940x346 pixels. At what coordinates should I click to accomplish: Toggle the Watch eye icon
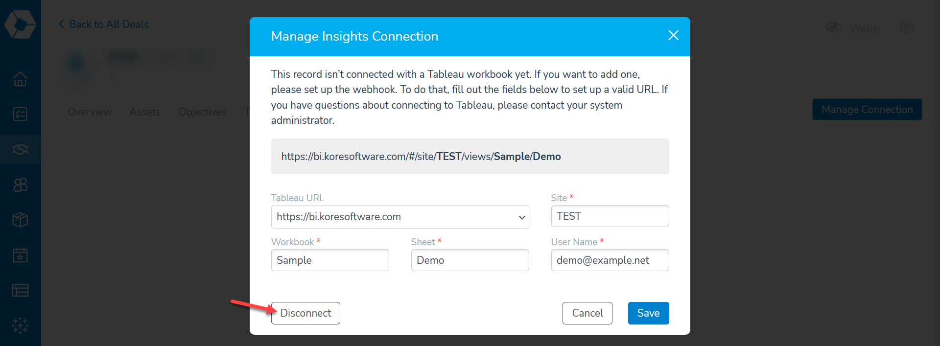click(x=833, y=27)
